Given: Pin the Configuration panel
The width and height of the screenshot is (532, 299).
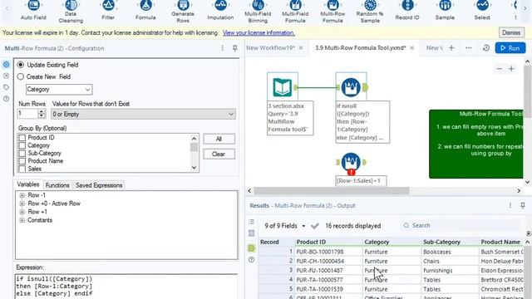Looking at the screenshot, I should 234,48.
